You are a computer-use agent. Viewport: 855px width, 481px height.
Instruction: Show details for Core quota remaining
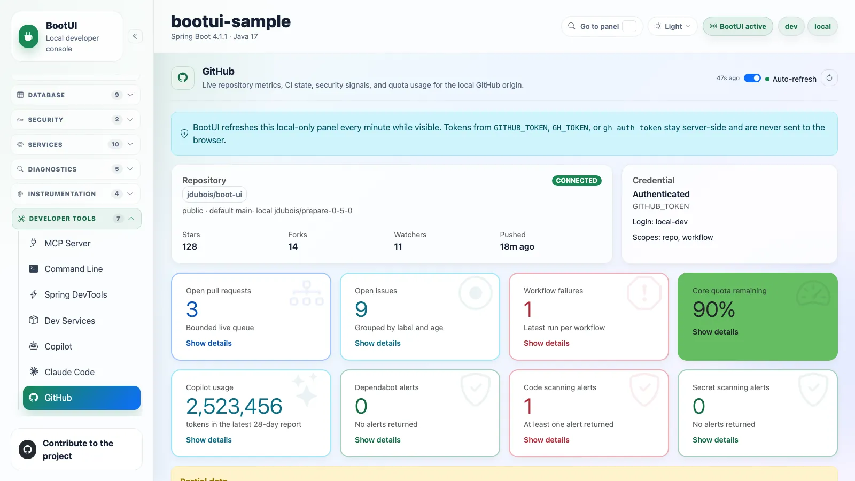pyautogui.click(x=716, y=332)
